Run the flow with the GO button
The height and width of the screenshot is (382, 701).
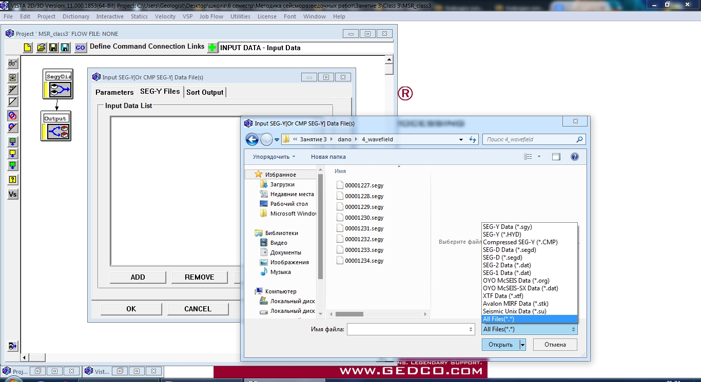tap(80, 48)
